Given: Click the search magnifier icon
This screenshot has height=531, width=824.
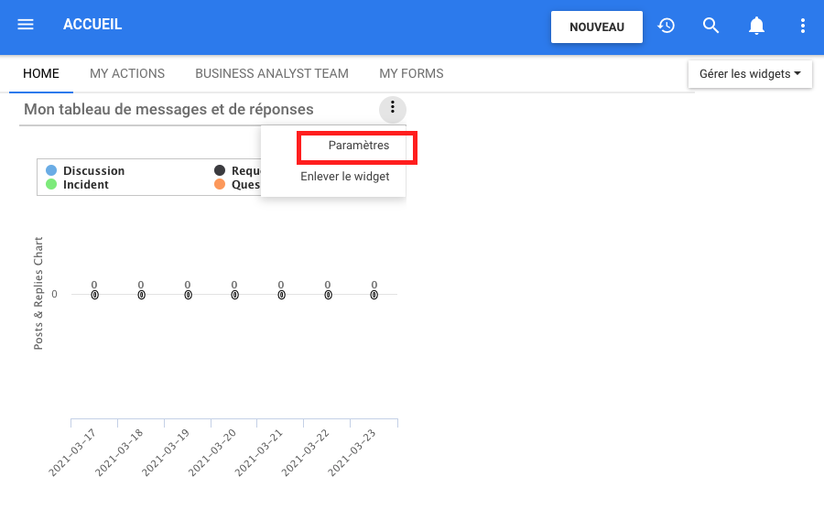Looking at the screenshot, I should pyautogui.click(x=711, y=26).
